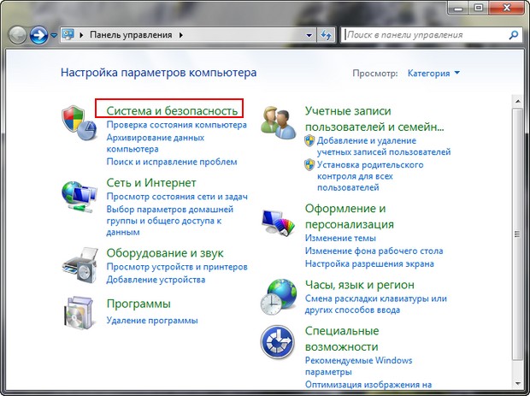This screenshot has height=396, width=530.
Task: Open "Оформление и персонализация" category
Action: click(350, 216)
